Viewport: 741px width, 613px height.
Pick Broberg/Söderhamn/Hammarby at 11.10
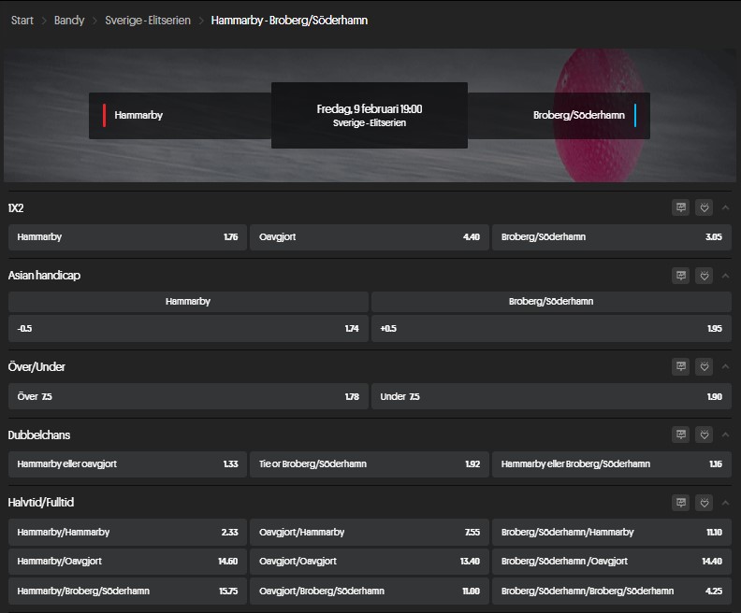click(x=612, y=532)
